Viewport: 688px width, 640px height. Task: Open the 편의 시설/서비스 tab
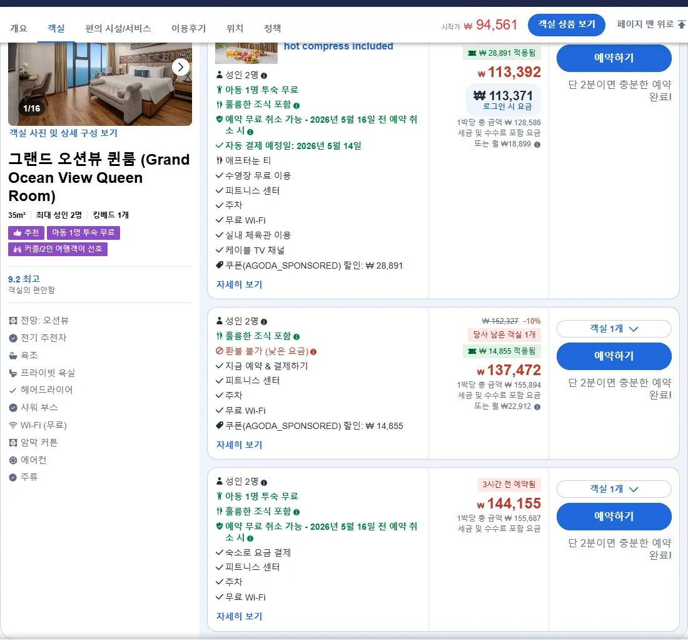118,29
